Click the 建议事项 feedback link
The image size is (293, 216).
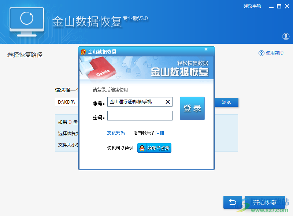252,6
